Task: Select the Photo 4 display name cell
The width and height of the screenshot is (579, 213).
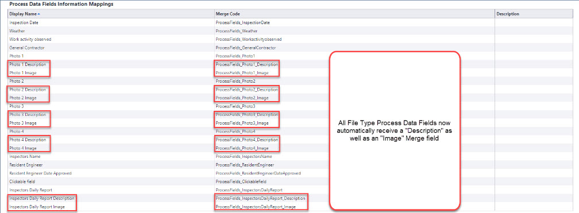Action: [17, 131]
